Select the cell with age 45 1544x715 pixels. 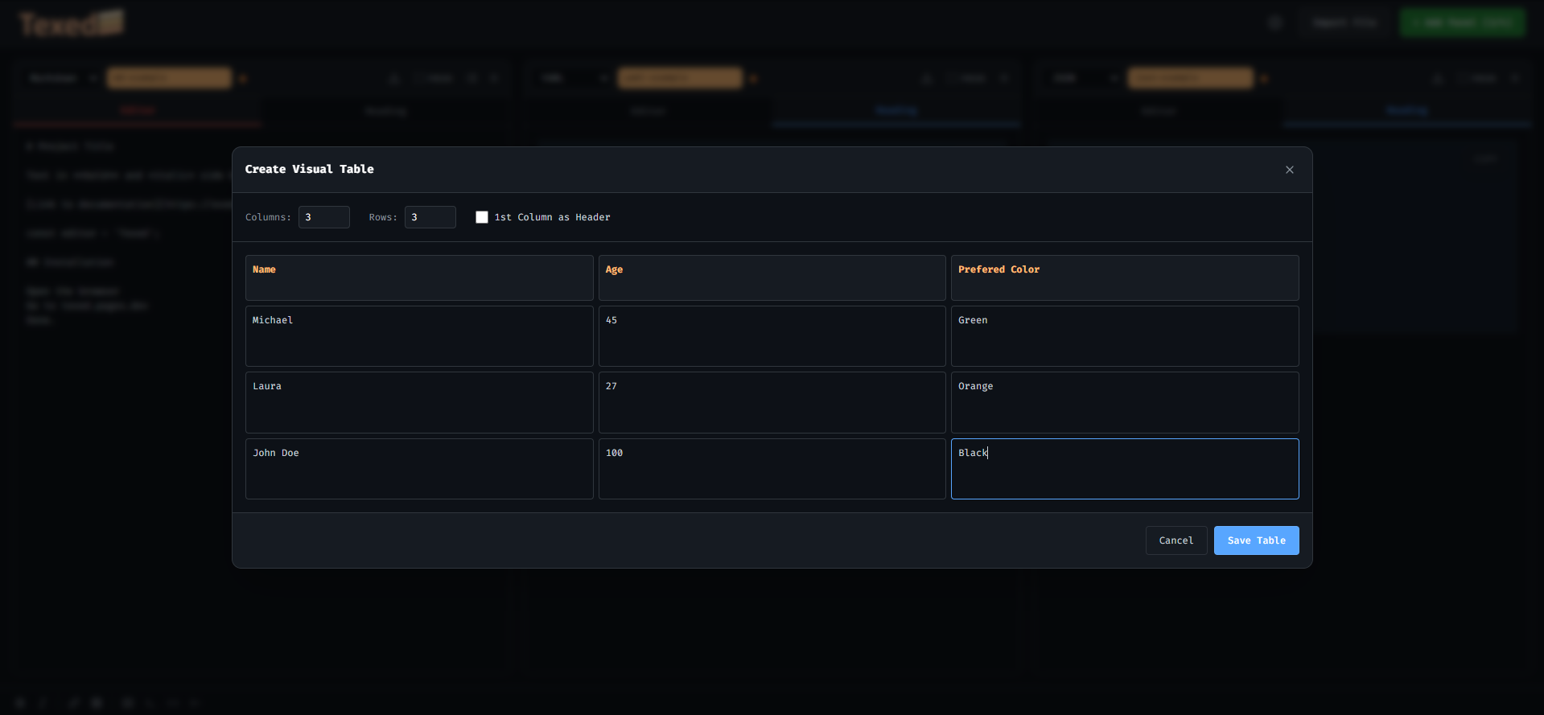[x=772, y=336]
